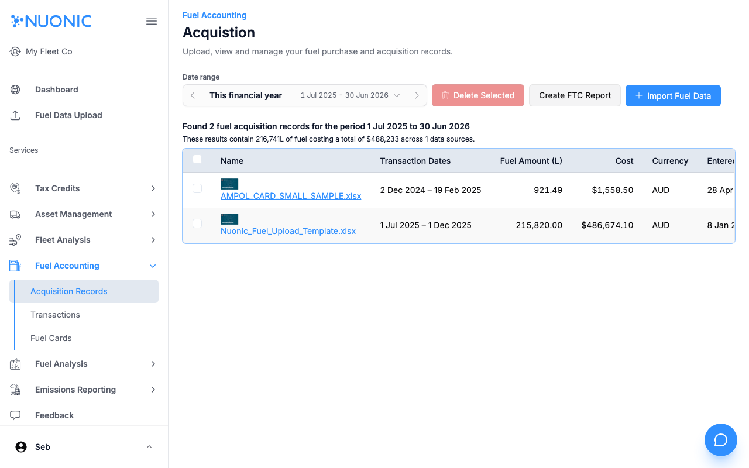Viewport: 749px width, 468px height.
Task: Open the Dashboard menu item
Action: pyautogui.click(x=84, y=90)
